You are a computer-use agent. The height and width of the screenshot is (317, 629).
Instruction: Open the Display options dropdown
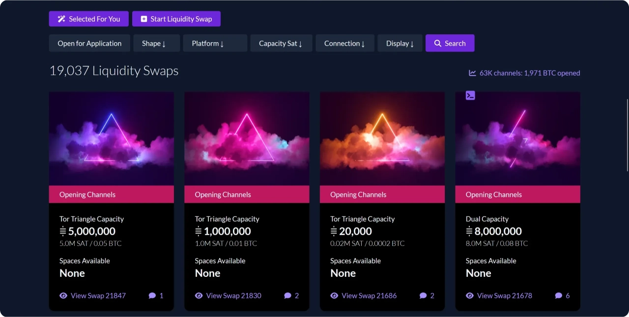tap(400, 43)
